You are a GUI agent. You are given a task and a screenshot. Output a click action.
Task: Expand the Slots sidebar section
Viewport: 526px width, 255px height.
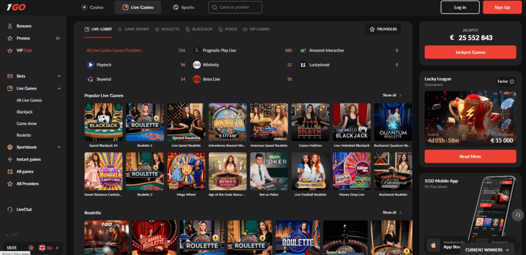click(59, 76)
